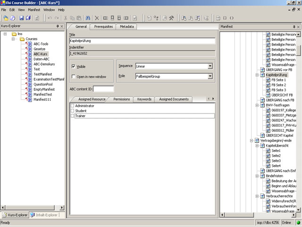Pin the Kurs-Explorer panel
The height and width of the screenshot is (227, 302).
click(58, 26)
